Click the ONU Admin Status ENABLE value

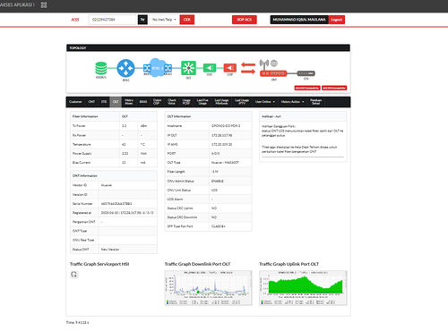tap(218, 181)
